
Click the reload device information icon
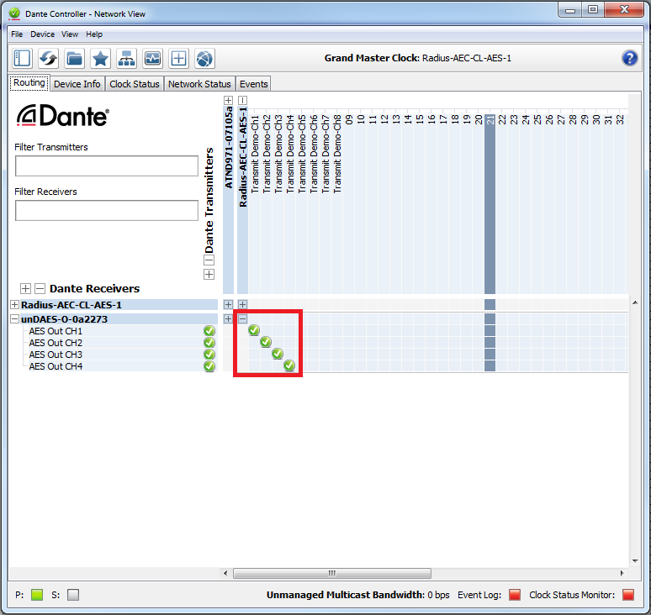coord(48,58)
